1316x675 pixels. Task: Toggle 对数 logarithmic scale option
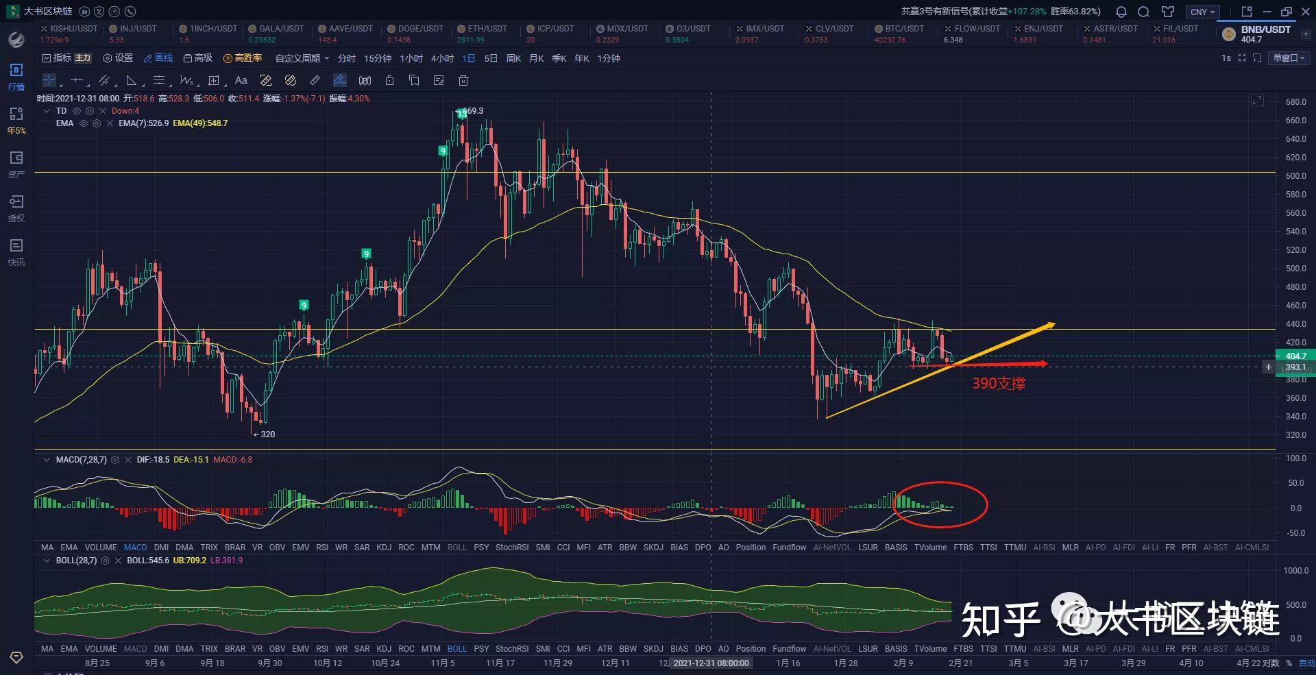click(x=1271, y=663)
